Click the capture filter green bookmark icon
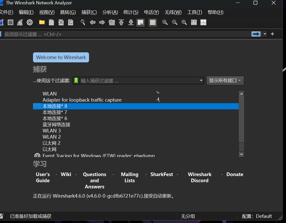 pyautogui.click(x=76, y=81)
